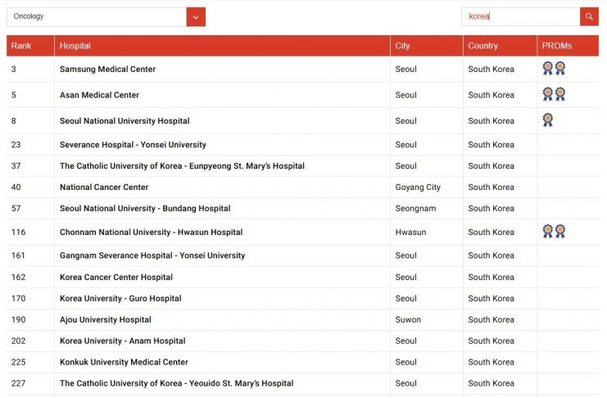607x398 pixels.
Task: Select Seoul National University - Bundang Hospital
Action: coord(145,209)
